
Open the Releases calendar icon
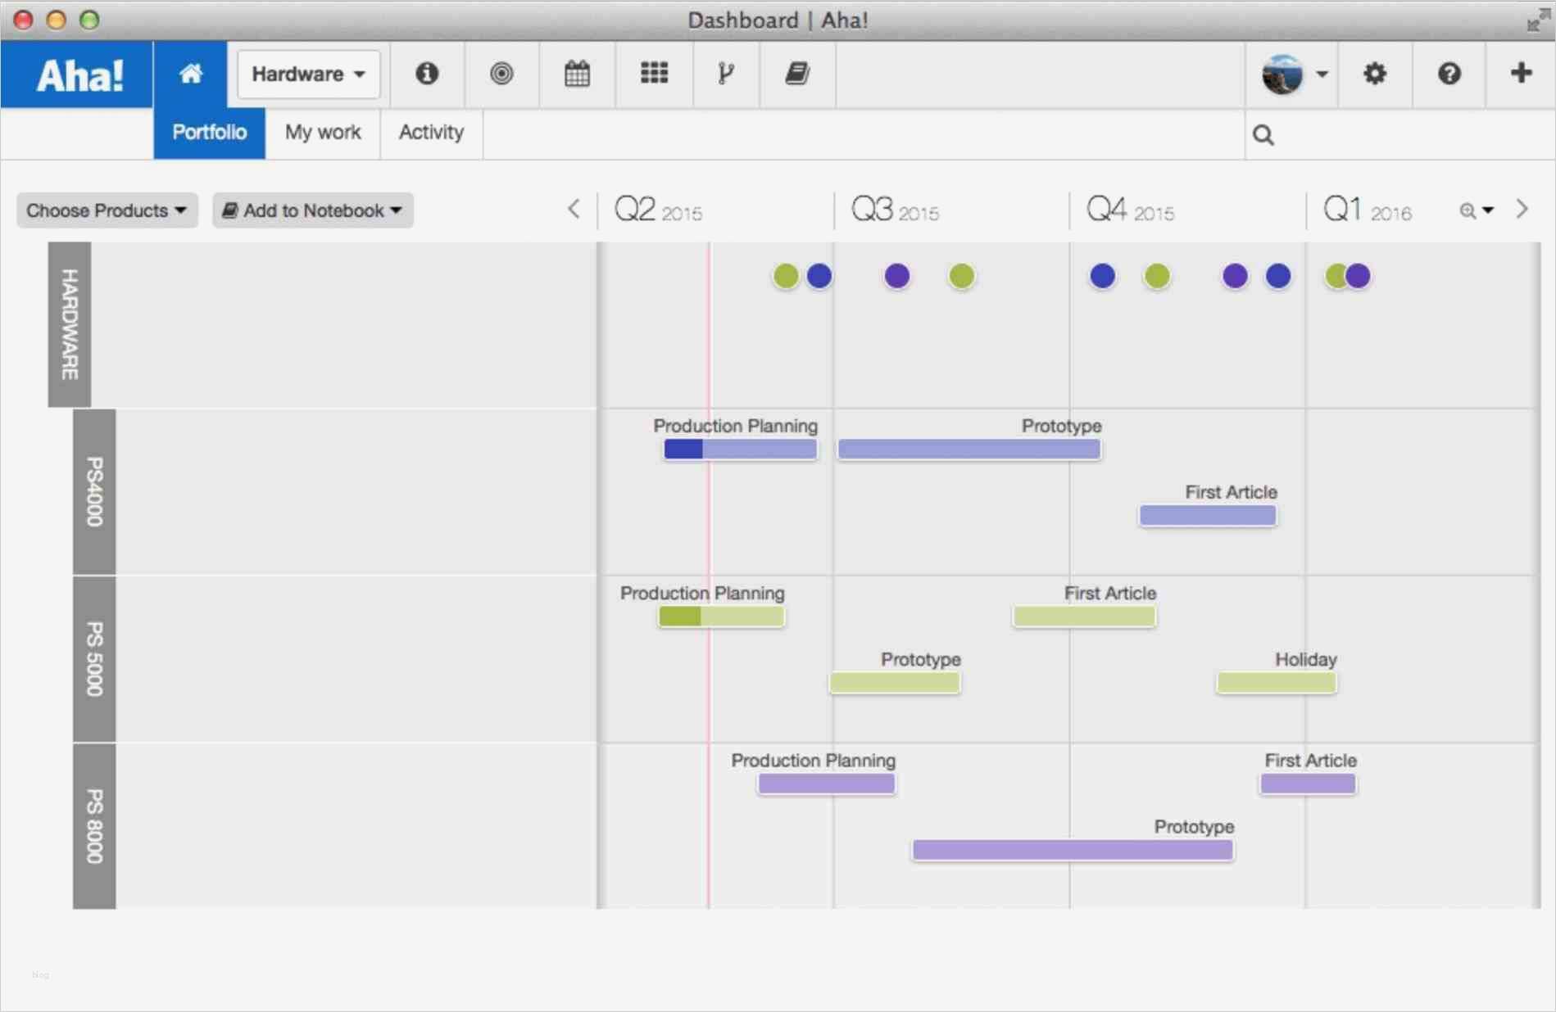[x=577, y=74]
